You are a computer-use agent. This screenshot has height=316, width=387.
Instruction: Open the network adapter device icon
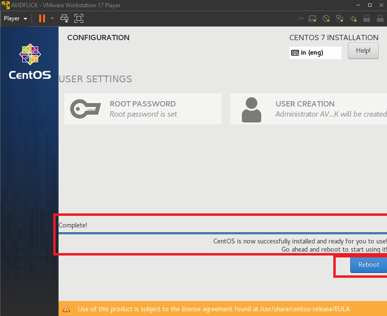(x=340, y=19)
